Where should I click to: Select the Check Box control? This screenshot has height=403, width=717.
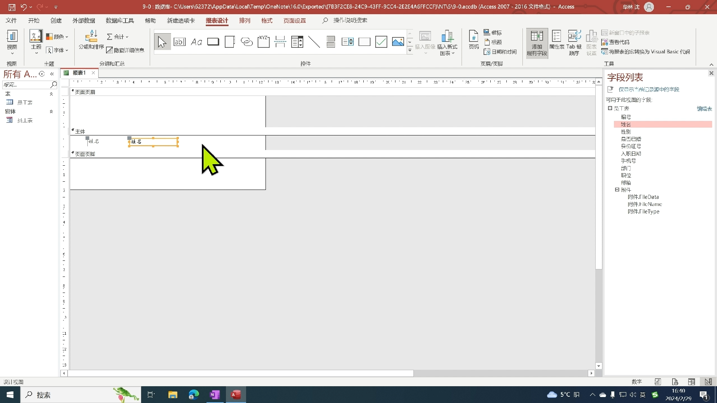[x=381, y=42]
